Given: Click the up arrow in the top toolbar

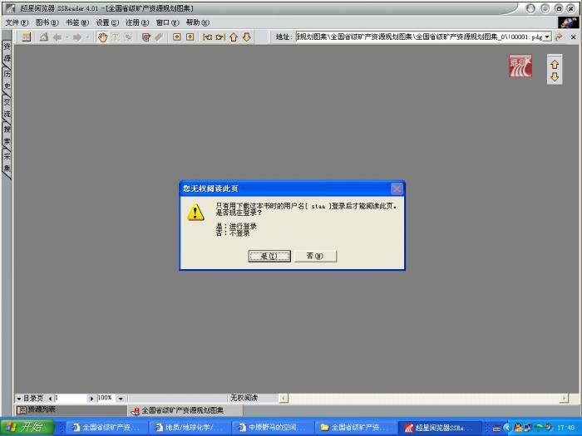Looking at the screenshot, I should [x=234, y=37].
